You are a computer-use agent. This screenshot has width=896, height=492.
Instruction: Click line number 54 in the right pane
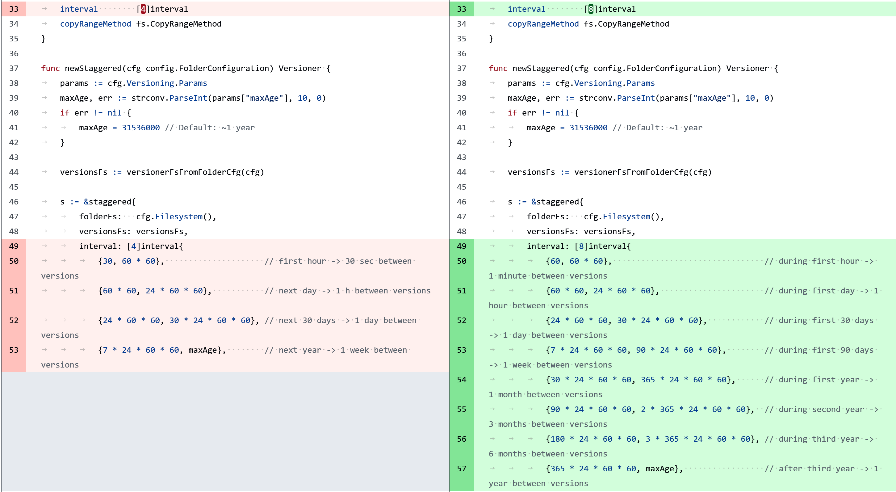tap(462, 380)
